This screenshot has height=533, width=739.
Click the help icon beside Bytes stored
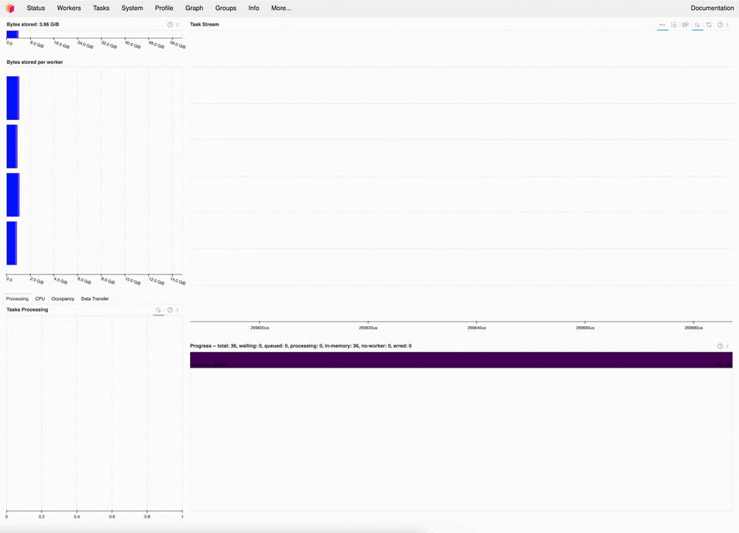coord(170,25)
